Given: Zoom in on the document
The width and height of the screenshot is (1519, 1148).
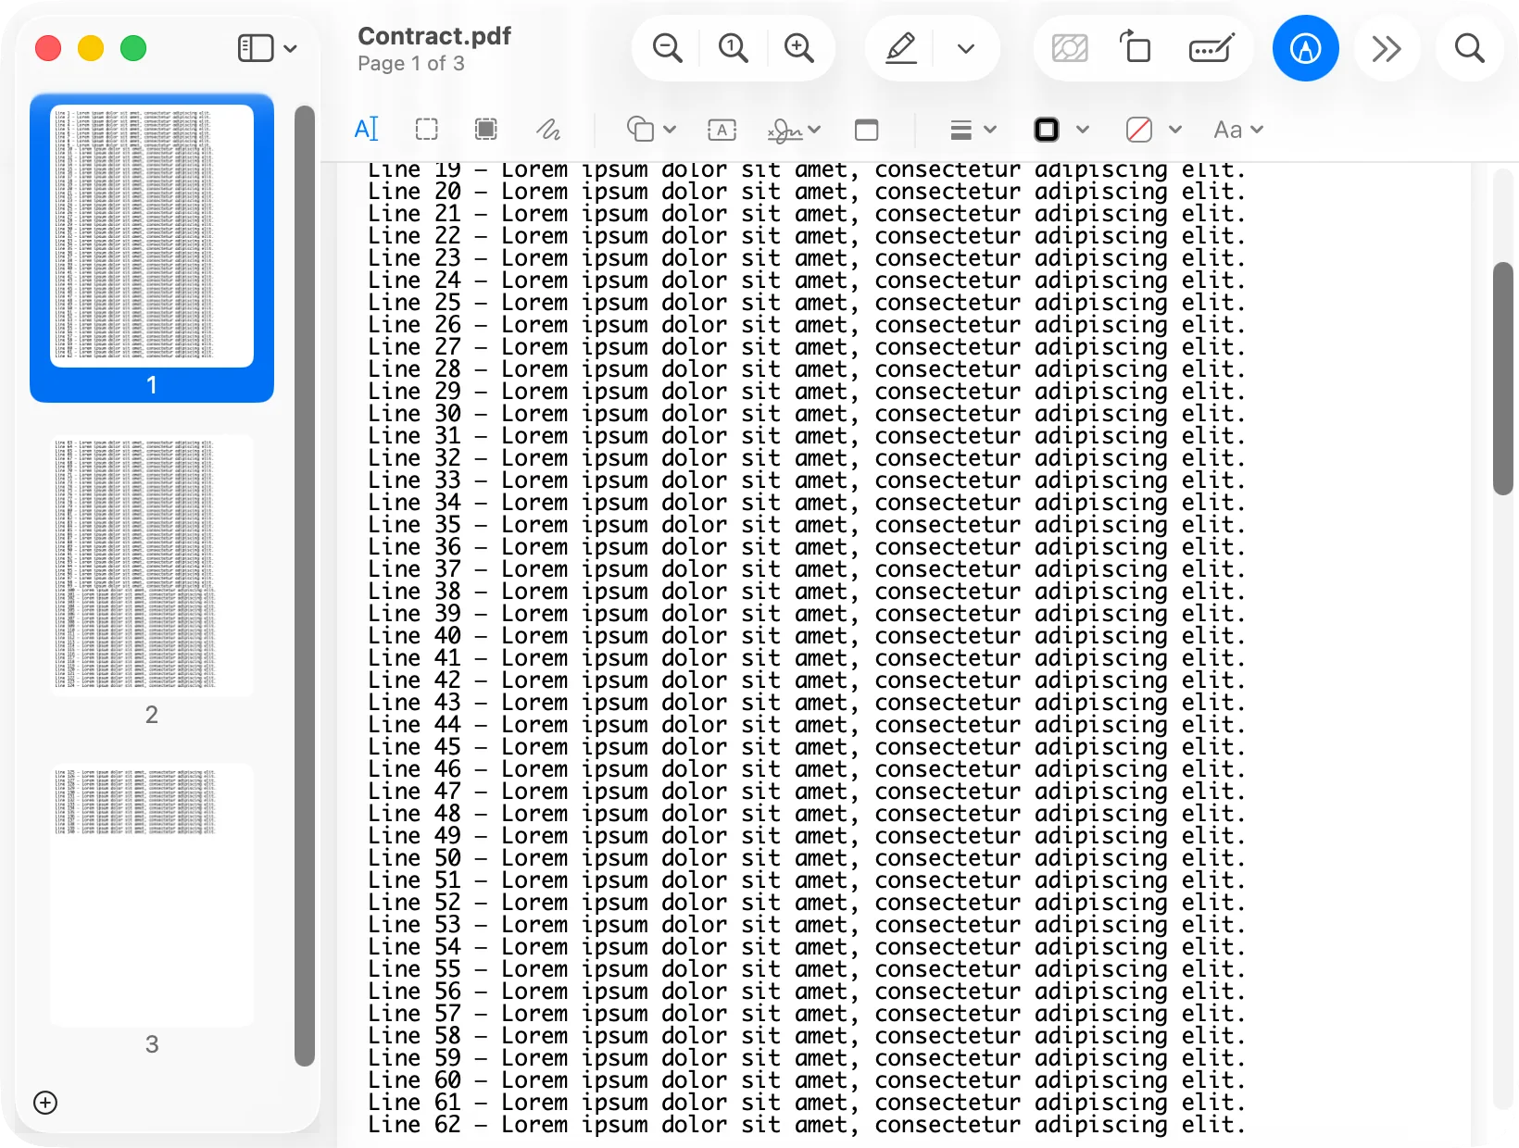Looking at the screenshot, I should tap(798, 48).
